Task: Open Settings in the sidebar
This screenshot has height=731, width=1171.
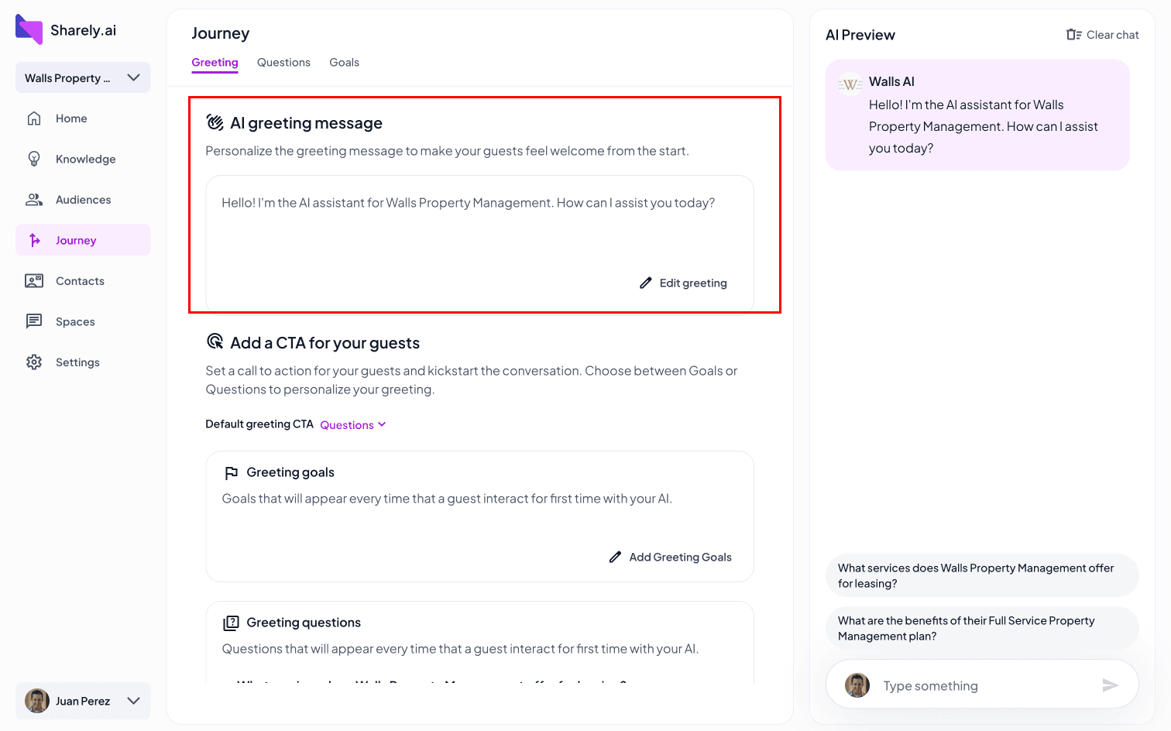Action: pos(83,362)
